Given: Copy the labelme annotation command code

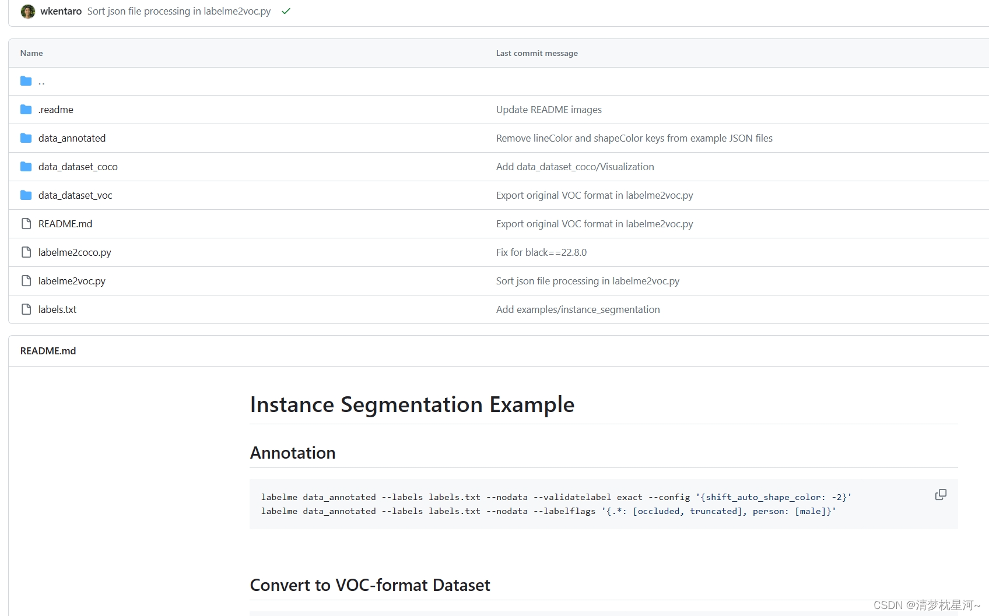Looking at the screenshot, I should tap(941, 495).
